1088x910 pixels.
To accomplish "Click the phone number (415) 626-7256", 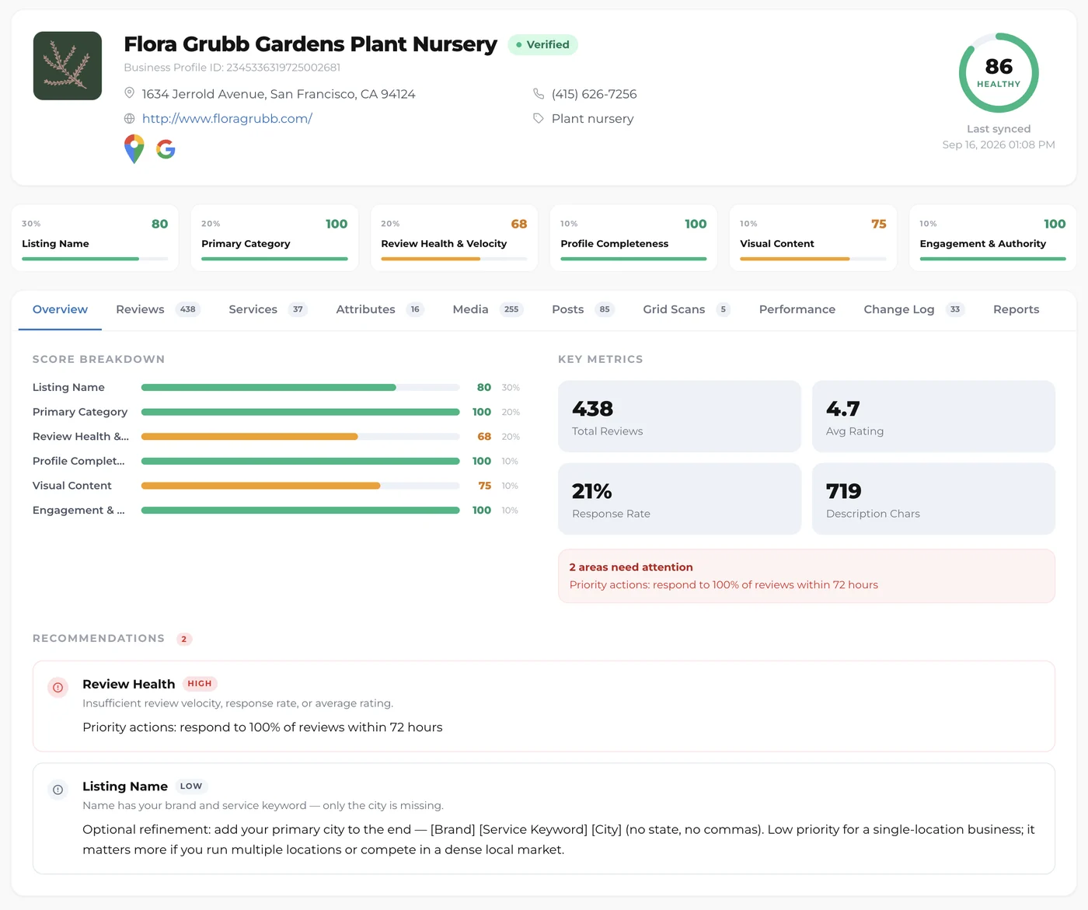I will point(594,94).
